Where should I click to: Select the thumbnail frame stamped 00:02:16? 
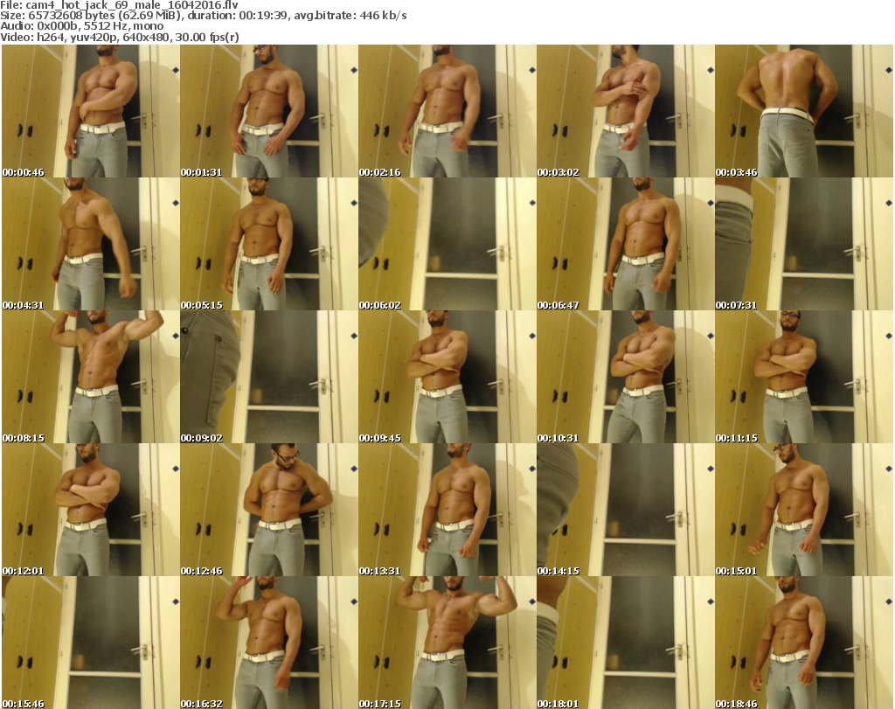click(x=447, y=111)
